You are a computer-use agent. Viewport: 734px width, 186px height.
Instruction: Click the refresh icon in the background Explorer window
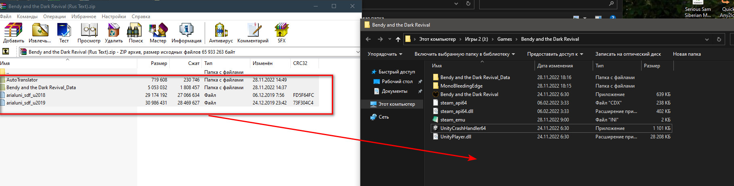pyautogui.click(x=468, y=4)
